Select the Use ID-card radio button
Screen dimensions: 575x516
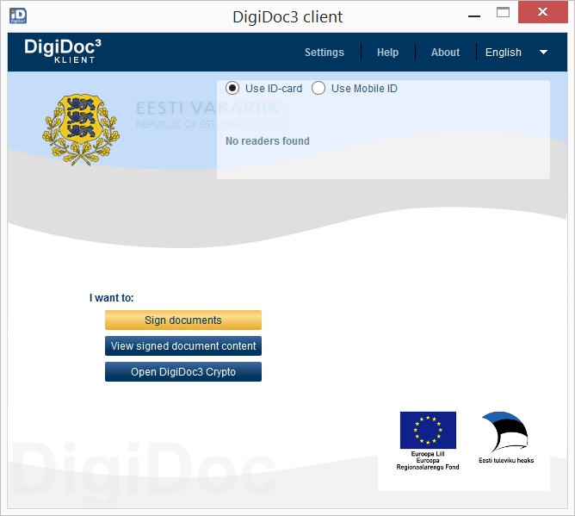[232, 88]
